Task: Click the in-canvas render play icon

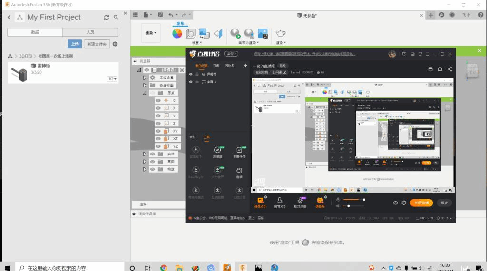Action: click(x=235, y=33)
